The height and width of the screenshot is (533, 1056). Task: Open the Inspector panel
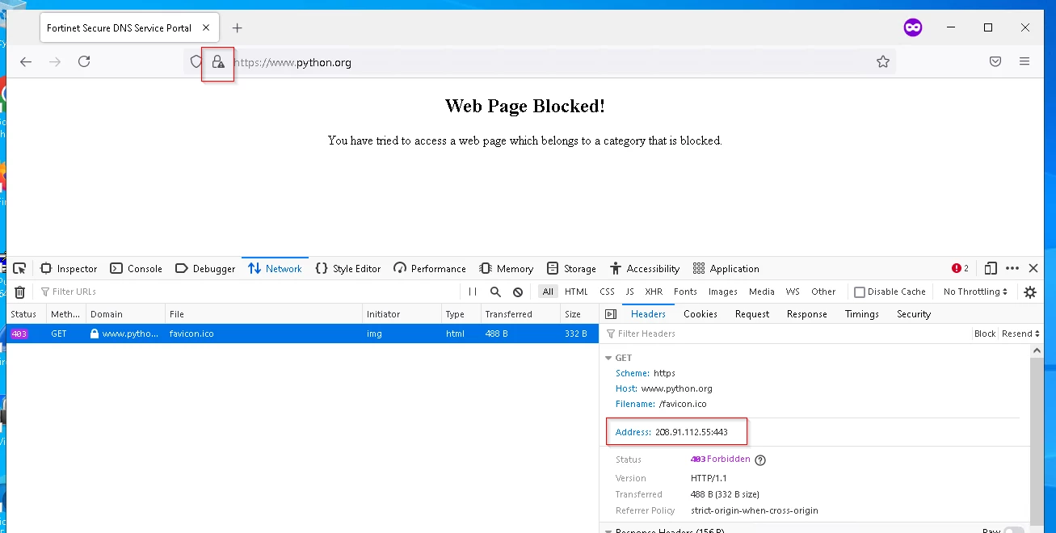click(68, 269)
